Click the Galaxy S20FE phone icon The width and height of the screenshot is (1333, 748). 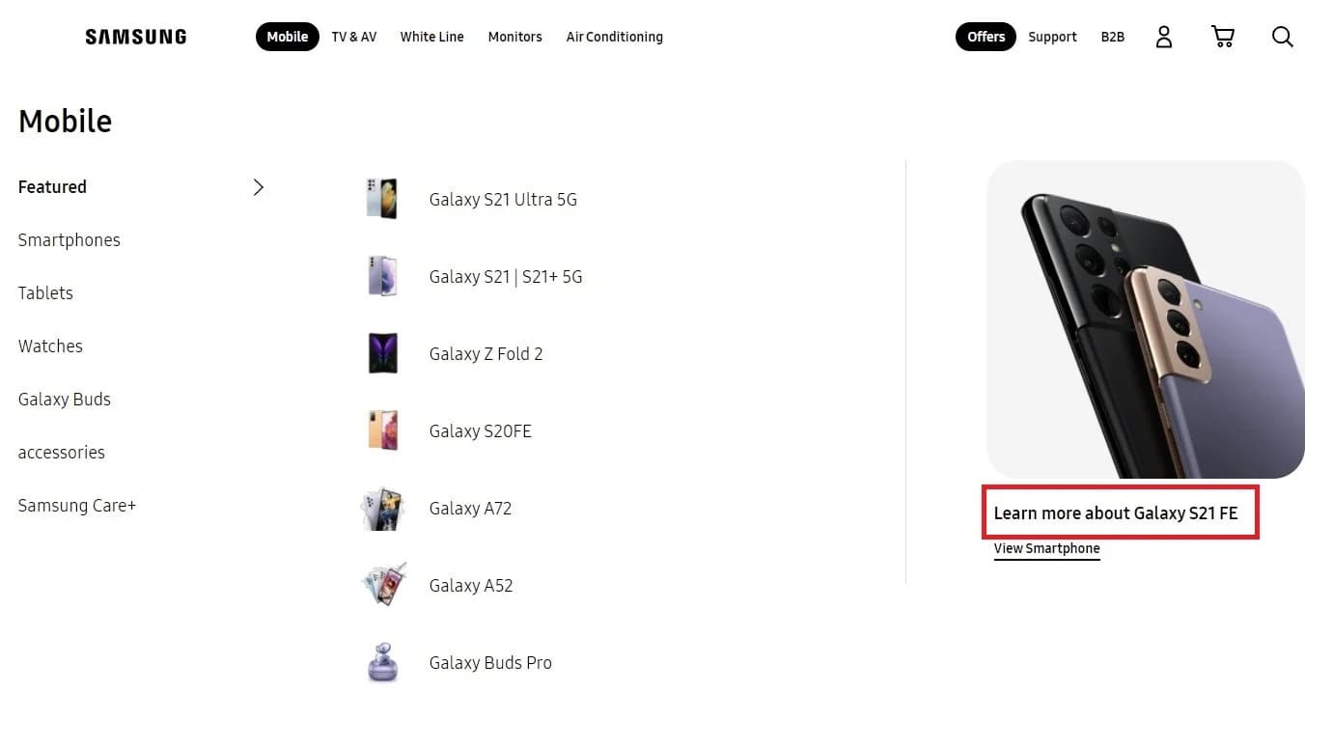pyautogui.click(x=382, y=430)
